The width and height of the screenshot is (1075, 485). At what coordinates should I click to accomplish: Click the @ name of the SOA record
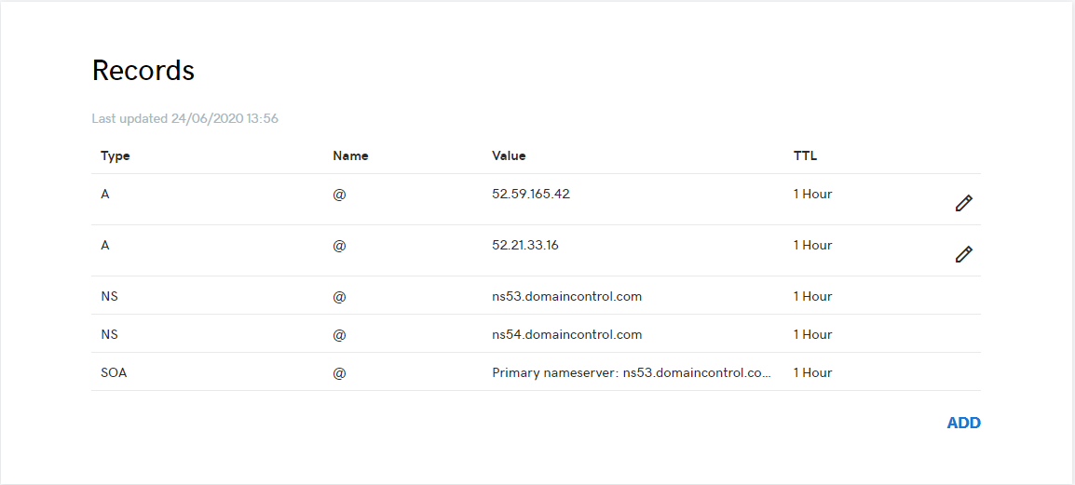(339, 374)
